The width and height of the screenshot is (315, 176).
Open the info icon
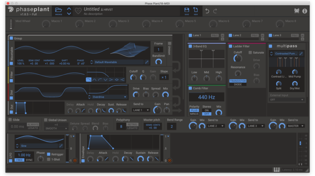304,11
